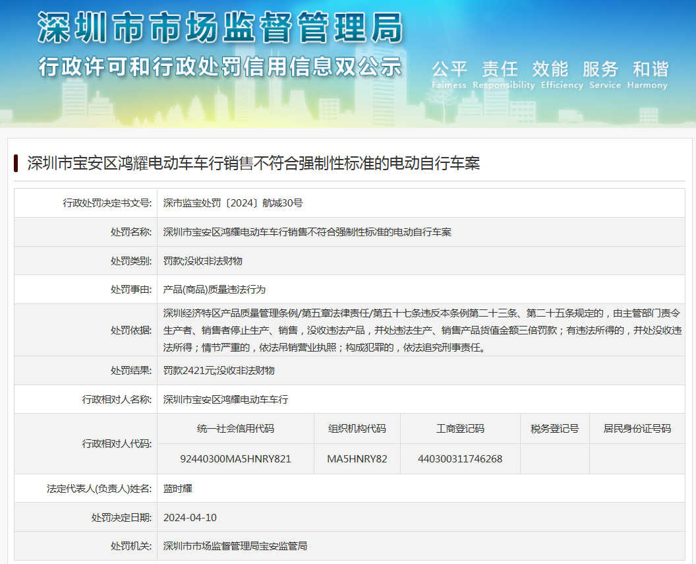Select organization code MA5HNRY82
696x564 pixels.
[357, 458]
